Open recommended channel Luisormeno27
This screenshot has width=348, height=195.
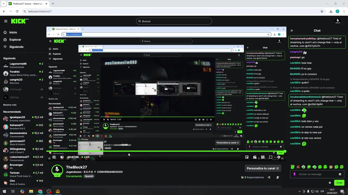(23, 158)
